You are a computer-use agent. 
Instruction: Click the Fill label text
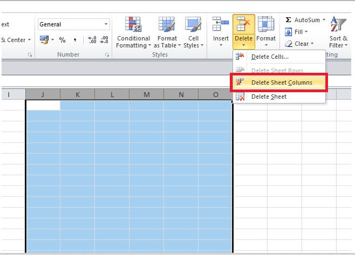298,32
